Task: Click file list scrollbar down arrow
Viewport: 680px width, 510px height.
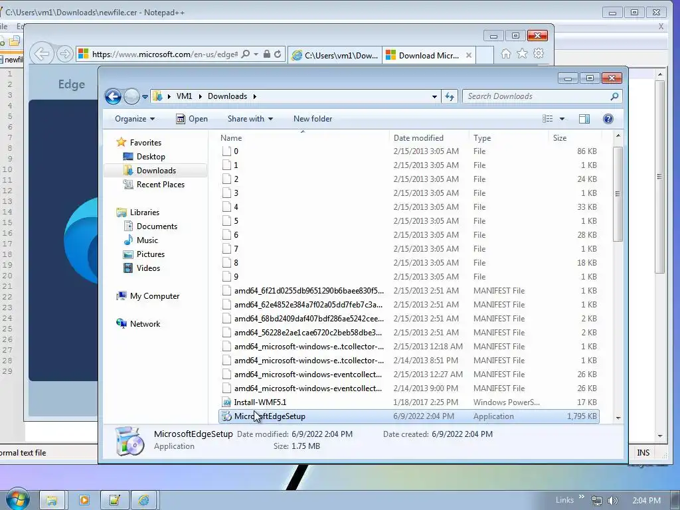Action: (x=618, y=418)
